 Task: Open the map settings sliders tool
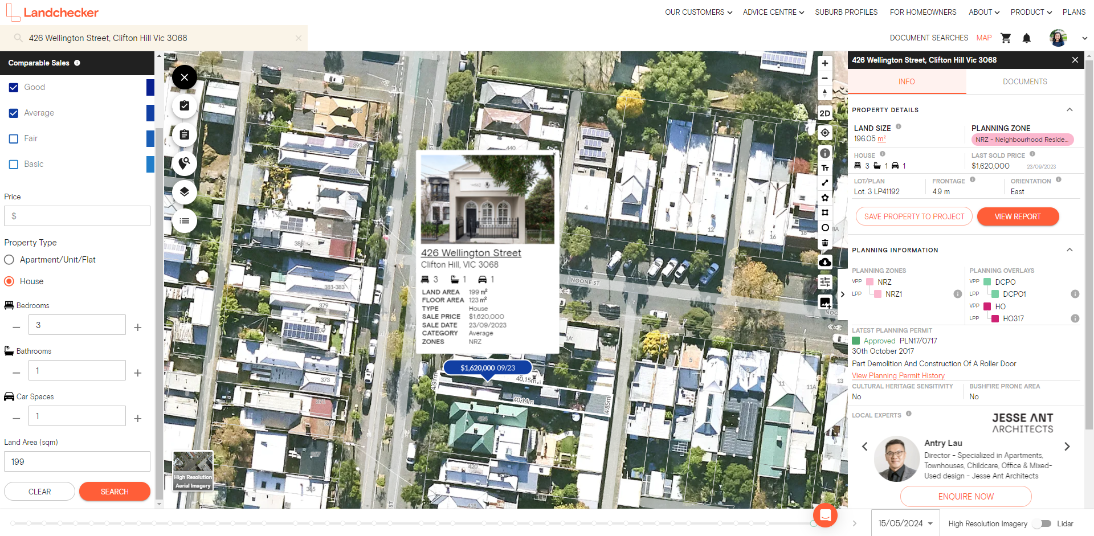824,282
